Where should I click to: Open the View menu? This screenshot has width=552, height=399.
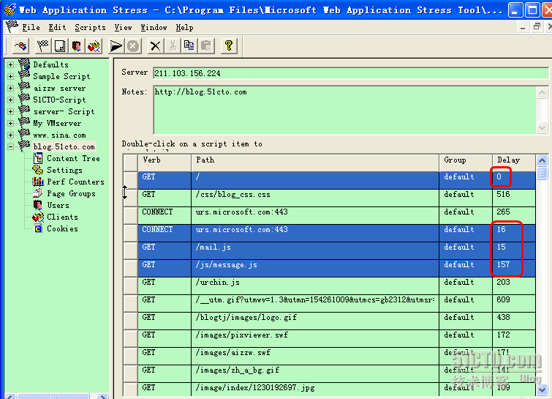124,28
